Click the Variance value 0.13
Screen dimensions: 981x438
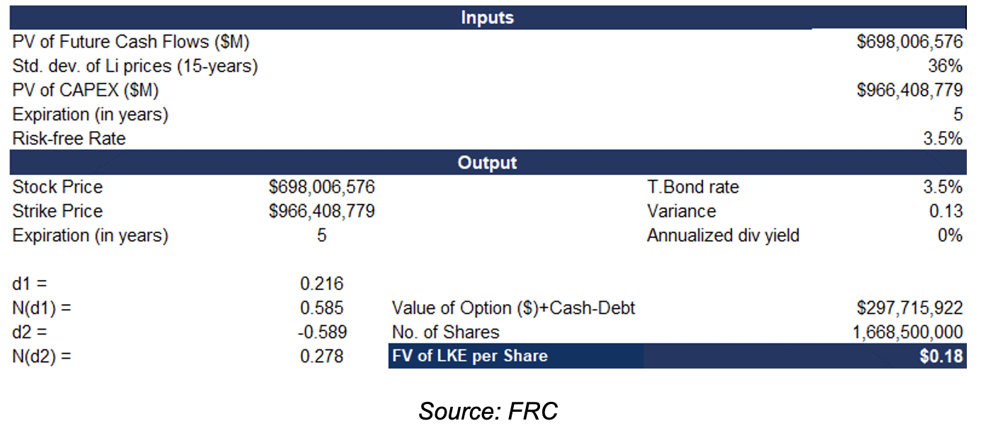pyautogui.click(x=945, y=211)
